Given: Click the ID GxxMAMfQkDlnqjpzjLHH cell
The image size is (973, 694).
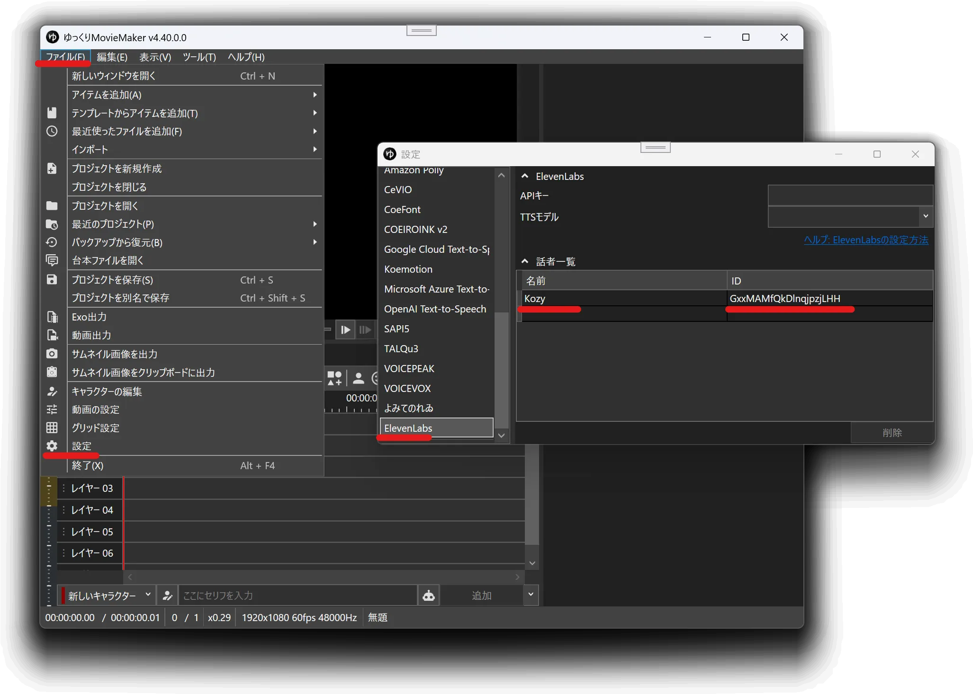Looking at the screenshot, I should click(x=829, y=298).
